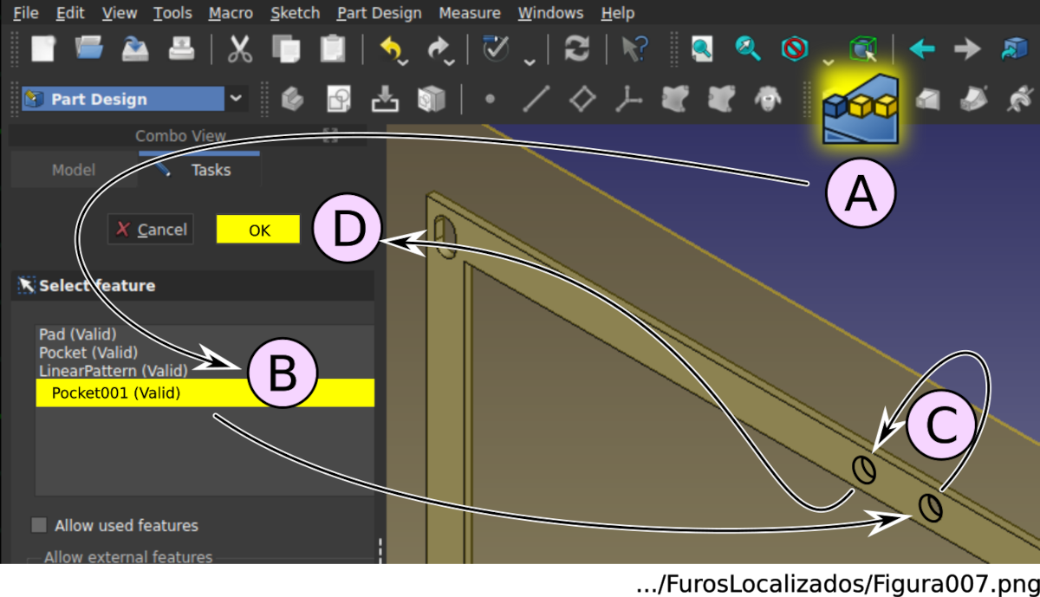
Task: Open the Measure menu
Action: click(x=469, y=13)
